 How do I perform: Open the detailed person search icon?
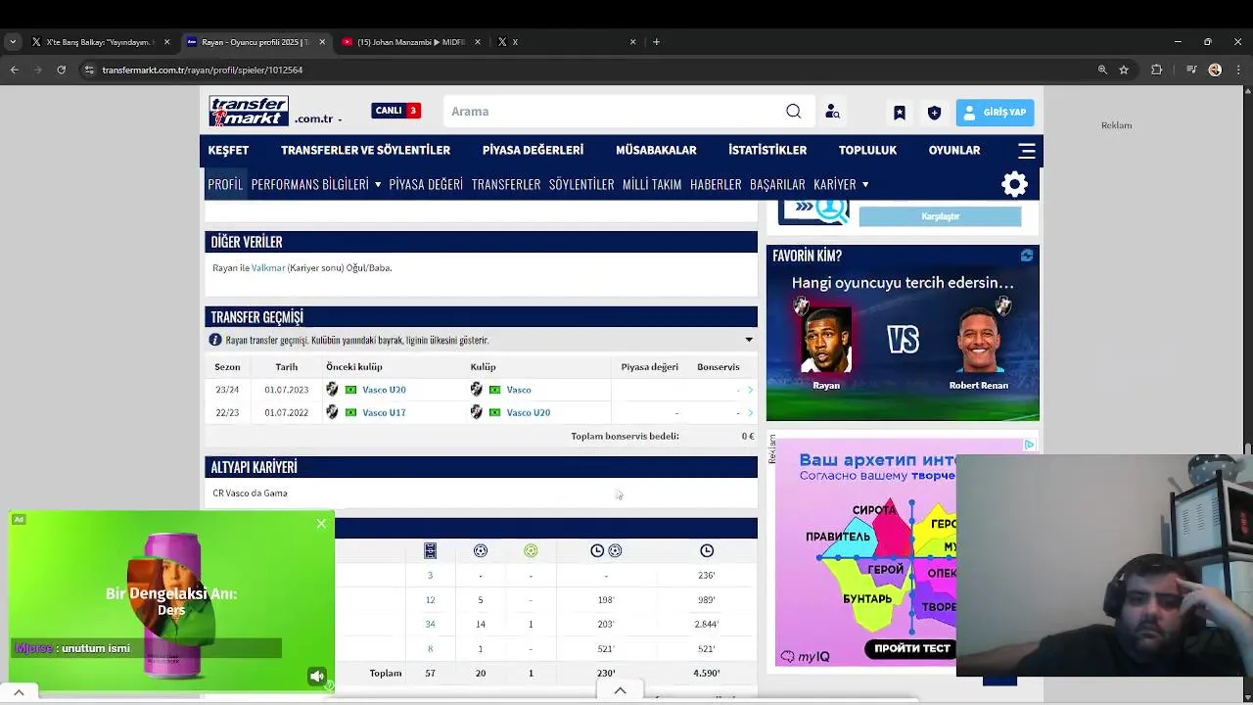pyautogui.click(x=832, y=112)
